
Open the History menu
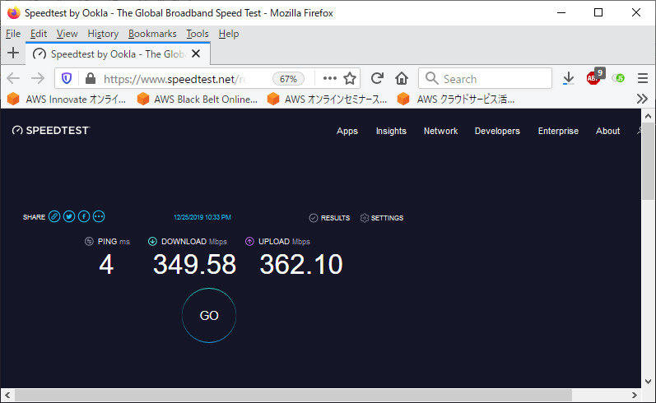pos(103,34)
